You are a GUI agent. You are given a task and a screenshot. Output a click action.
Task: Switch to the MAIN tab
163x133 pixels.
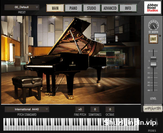click(x=55, y=8)
